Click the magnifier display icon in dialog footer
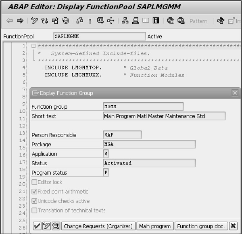Image resolution: width=242 pixels, height=234 pixels. tap(56, 226)
